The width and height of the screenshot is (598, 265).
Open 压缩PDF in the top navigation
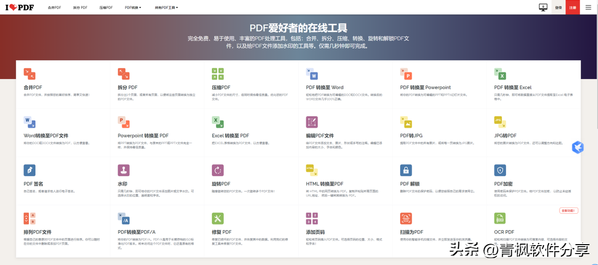(106, 8)
